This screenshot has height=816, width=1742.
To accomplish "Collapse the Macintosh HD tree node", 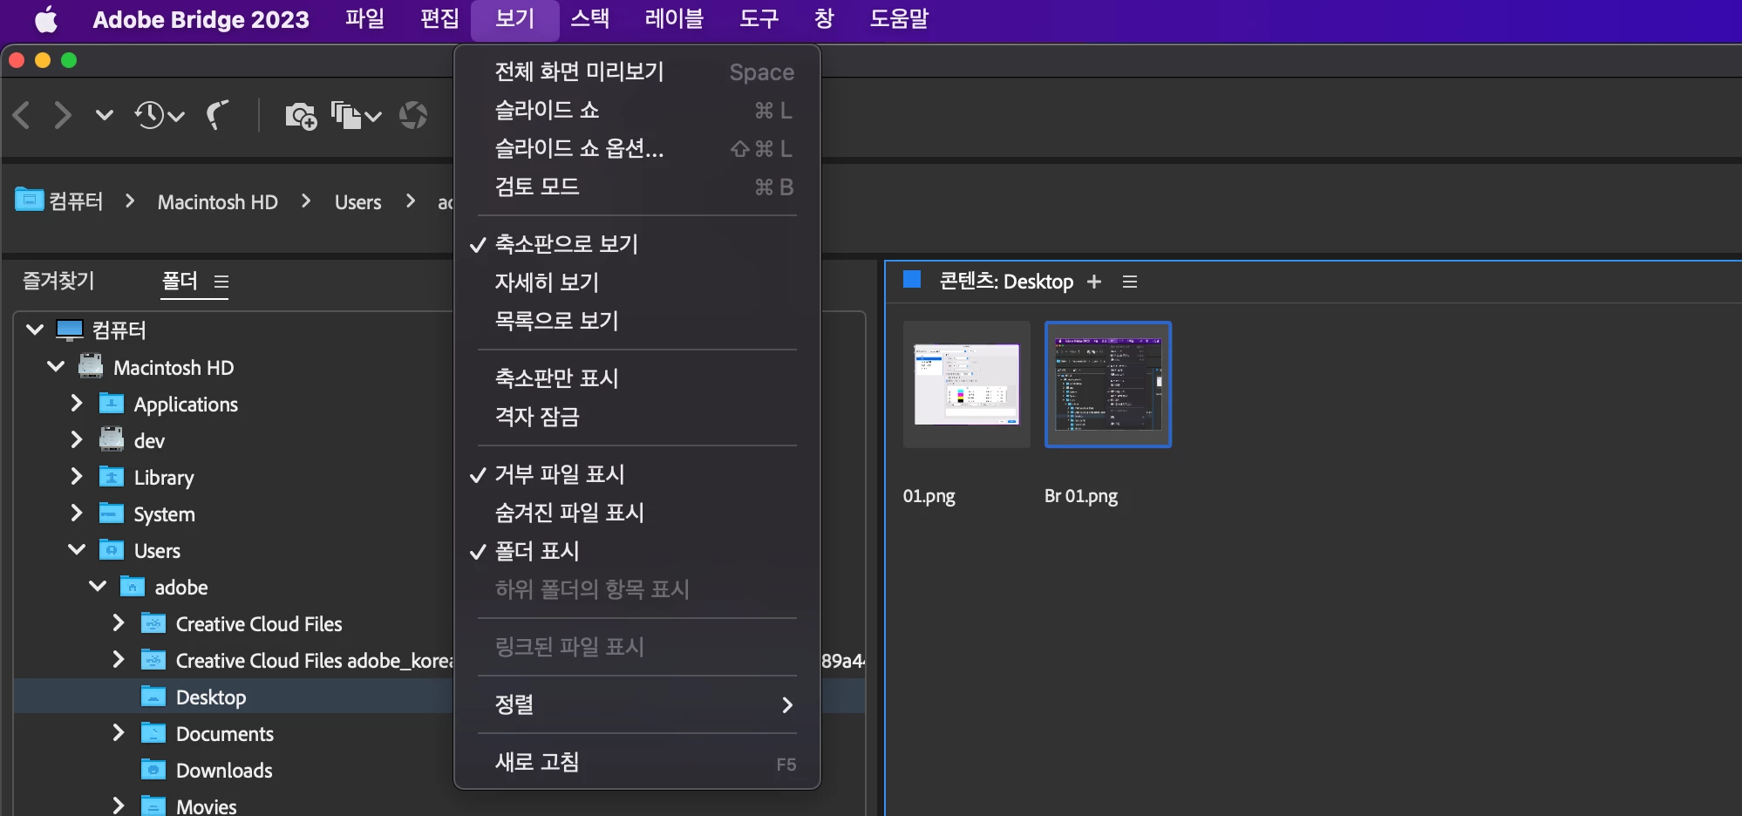I will [56, 366].
